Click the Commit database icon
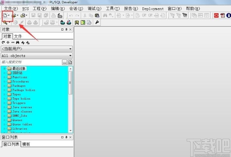This screenshot has width=231, height=157. click(x=63, y=23)
